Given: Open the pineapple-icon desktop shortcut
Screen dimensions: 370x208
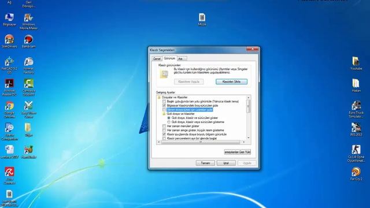Looking at the screenshot, I should point(28,151).
